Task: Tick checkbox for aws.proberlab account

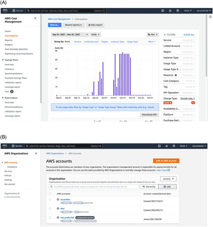Action: click(50, 218)
